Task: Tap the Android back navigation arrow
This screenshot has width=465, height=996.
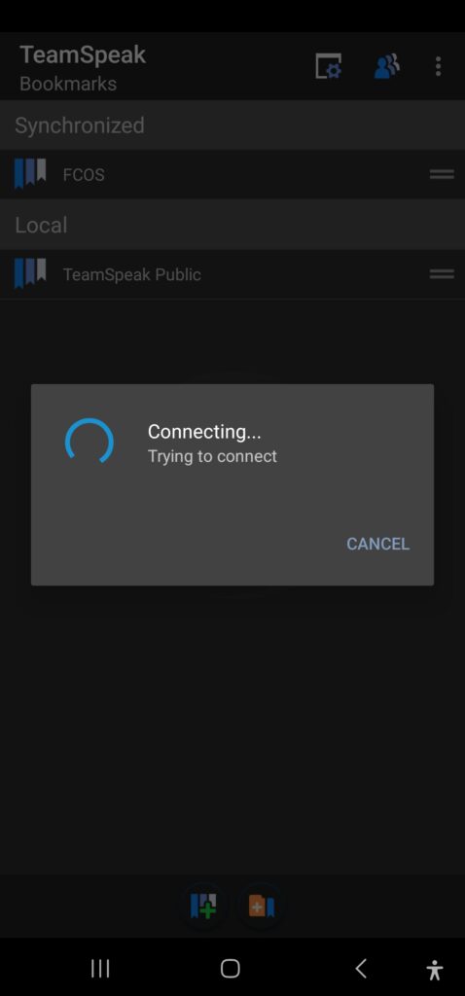Action: pyautogui.click(x=361, y=968)
